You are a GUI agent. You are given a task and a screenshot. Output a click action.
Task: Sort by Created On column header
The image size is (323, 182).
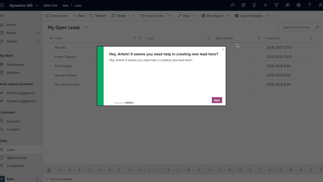[x=274, y=38]
